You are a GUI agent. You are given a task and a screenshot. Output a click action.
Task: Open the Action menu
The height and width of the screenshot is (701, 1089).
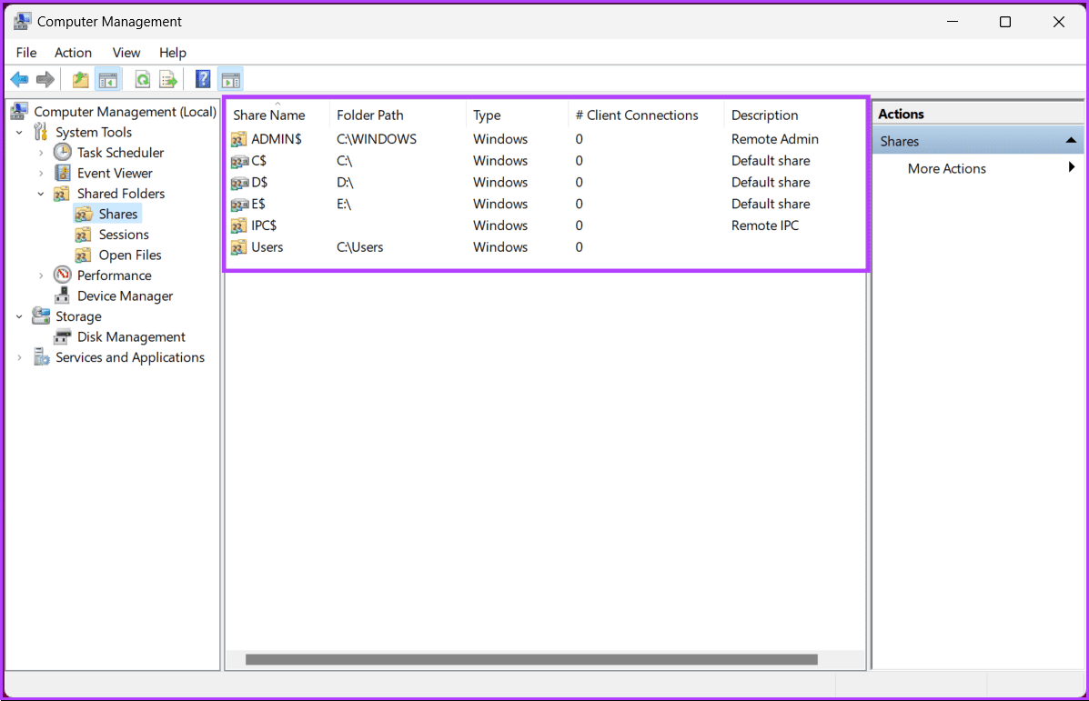73,53
